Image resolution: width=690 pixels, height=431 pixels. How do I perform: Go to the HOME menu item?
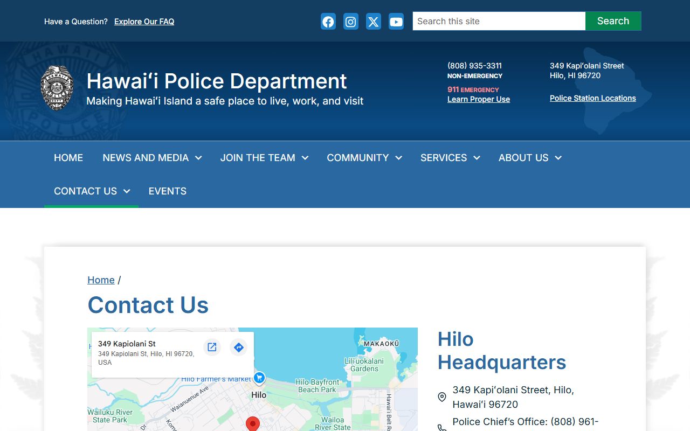tap(68, 158)
